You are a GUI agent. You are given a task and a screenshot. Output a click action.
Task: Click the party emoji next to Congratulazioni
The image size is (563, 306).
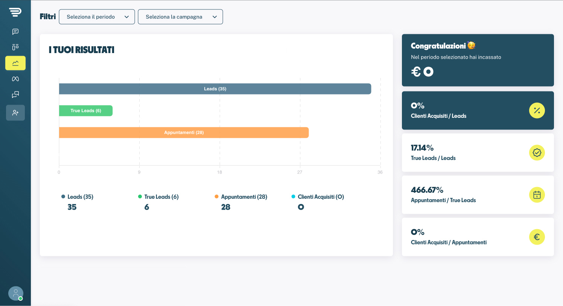point(471,46)
